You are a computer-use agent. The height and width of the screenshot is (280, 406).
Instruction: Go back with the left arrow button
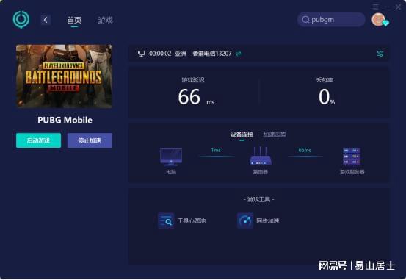[46, 20]
